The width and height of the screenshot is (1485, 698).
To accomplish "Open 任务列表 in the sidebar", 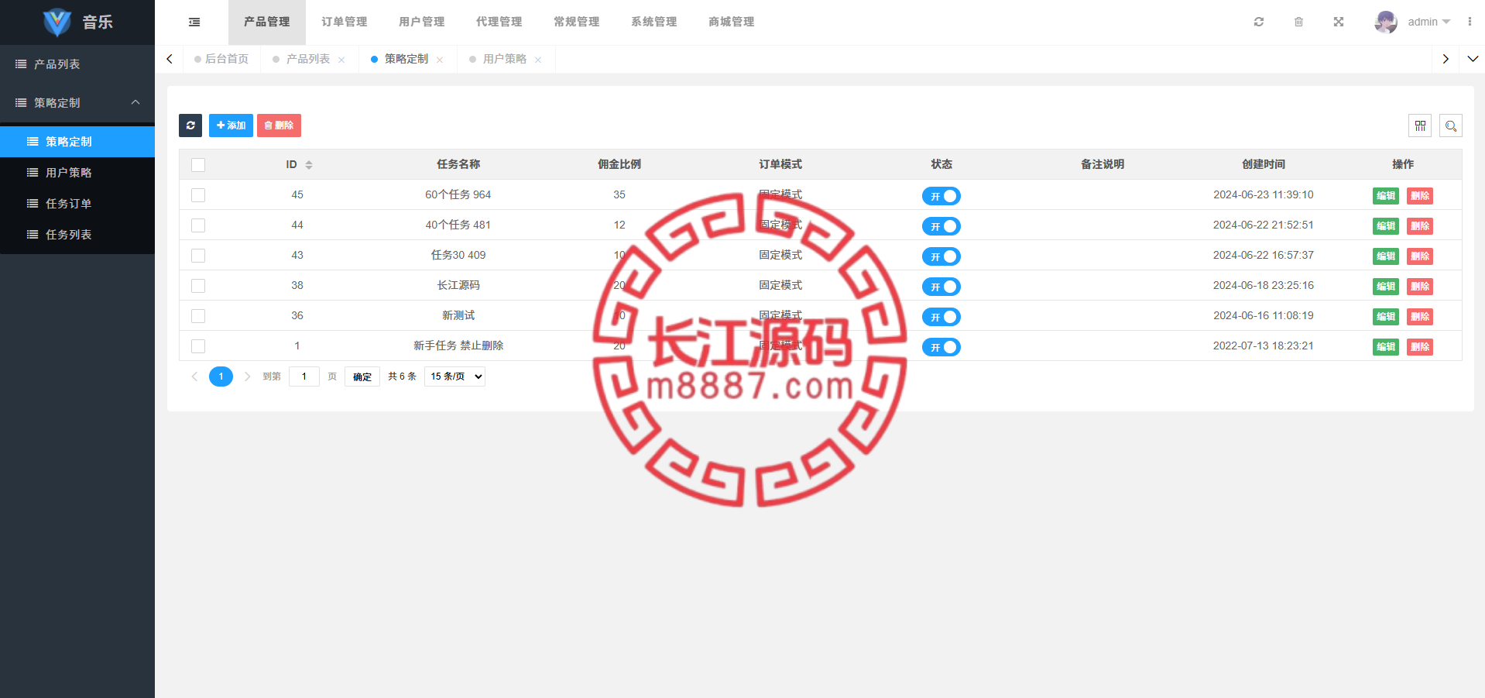I will [x=77, y=235].
